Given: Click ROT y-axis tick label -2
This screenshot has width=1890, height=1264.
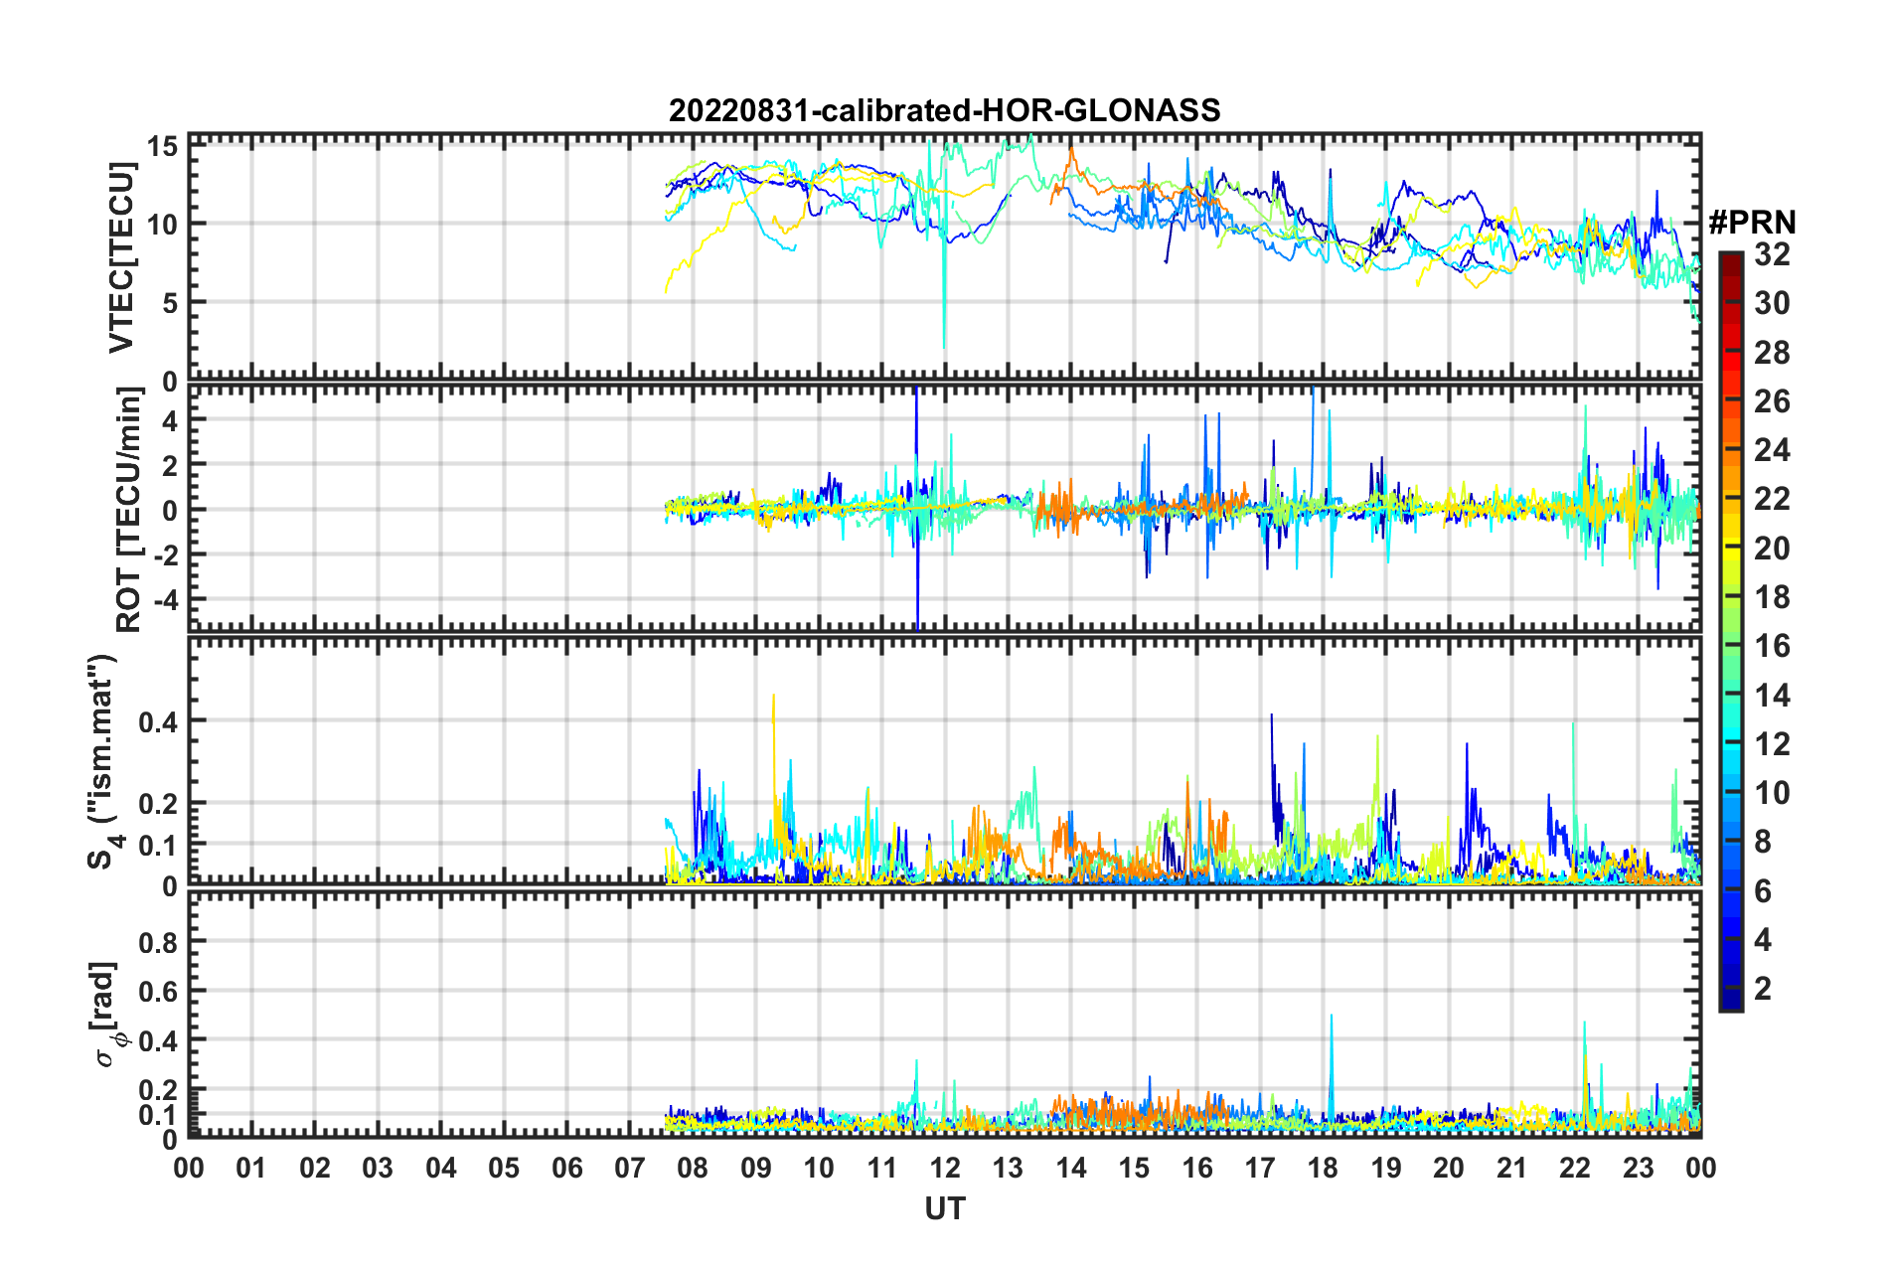Looking at the screenshot, I should 164,555.
